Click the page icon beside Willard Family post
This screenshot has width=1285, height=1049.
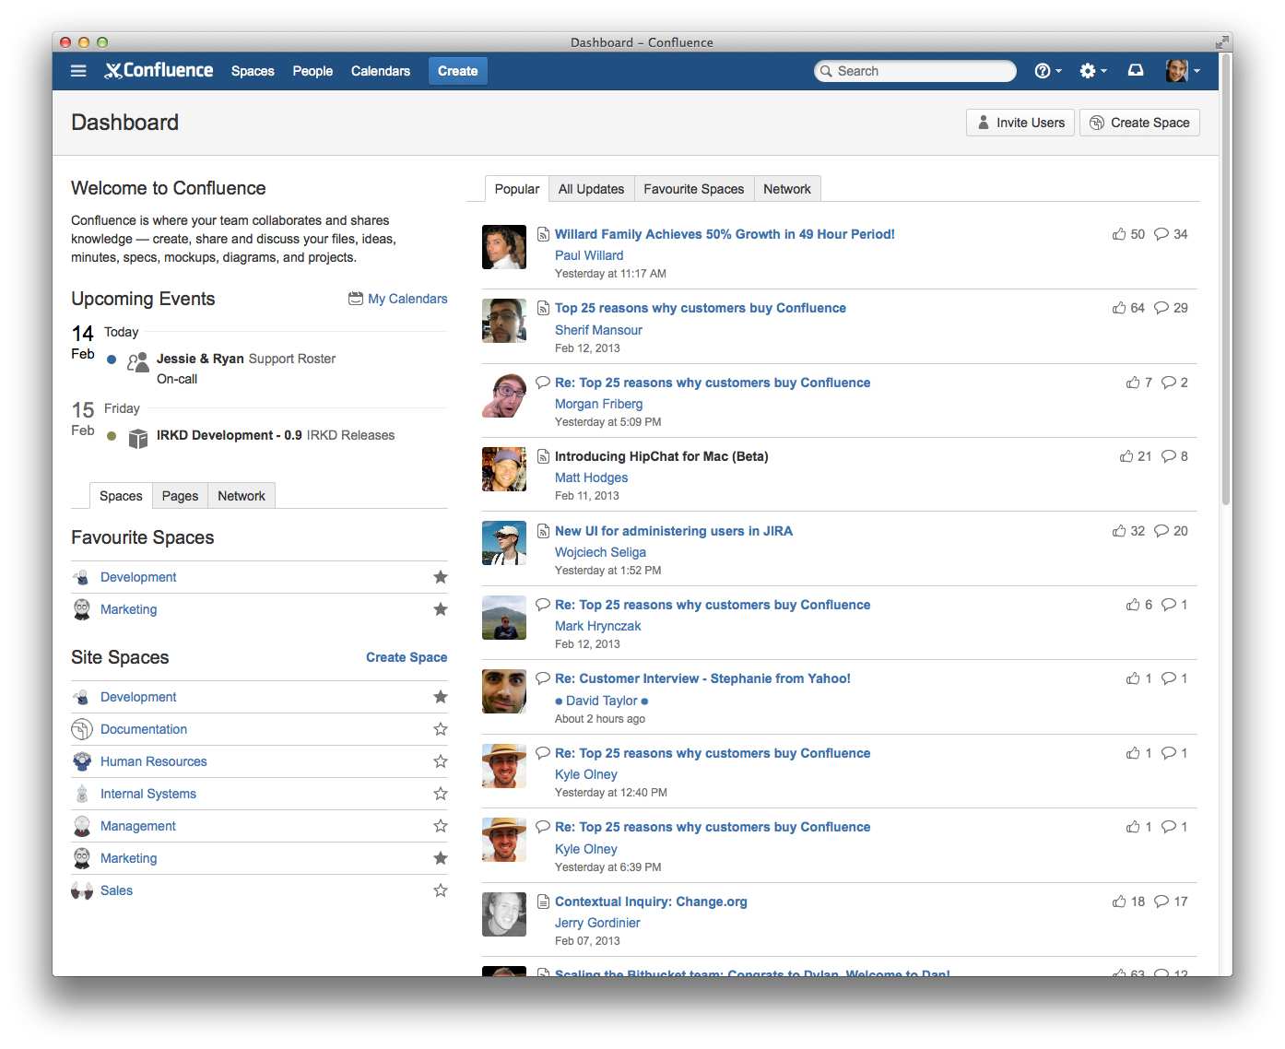click(543, 234)
